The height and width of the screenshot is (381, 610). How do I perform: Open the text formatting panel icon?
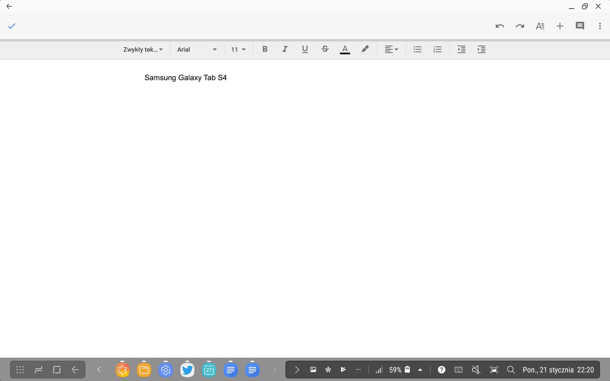point(540,26)
